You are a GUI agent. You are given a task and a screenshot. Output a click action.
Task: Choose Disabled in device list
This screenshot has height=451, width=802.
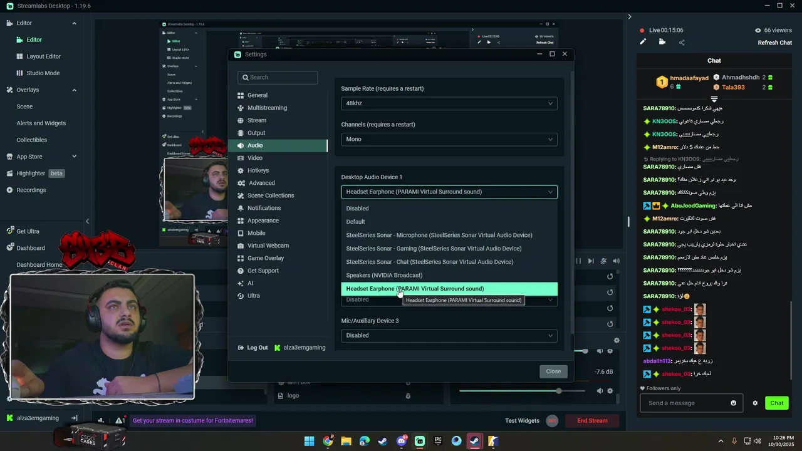tap(449, 209)
